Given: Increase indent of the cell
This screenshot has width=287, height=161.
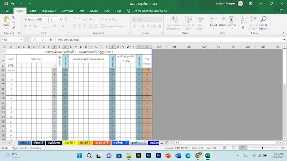Looking at the screenshot, I should pyautogui.click(x=96, y=26).
